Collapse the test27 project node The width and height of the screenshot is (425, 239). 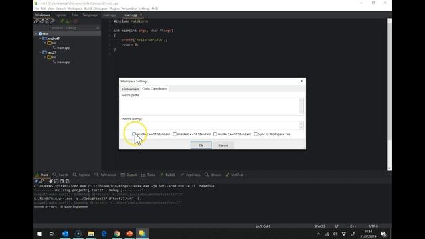[41, 52]
